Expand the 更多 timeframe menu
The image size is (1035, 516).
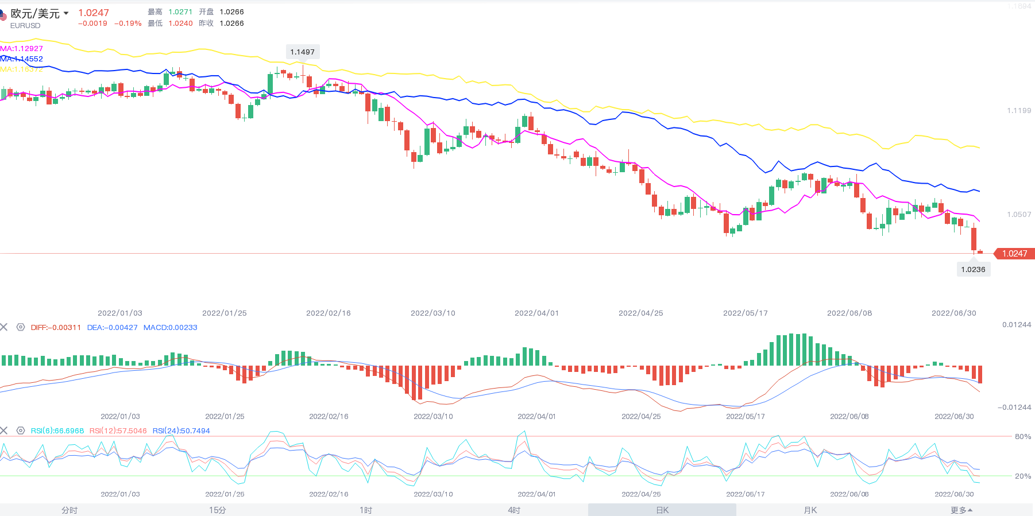click(x=961, y=510)
